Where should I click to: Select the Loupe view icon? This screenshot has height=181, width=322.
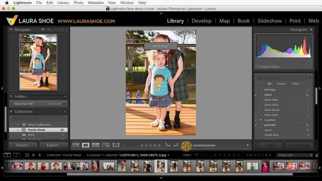(86, 145)
